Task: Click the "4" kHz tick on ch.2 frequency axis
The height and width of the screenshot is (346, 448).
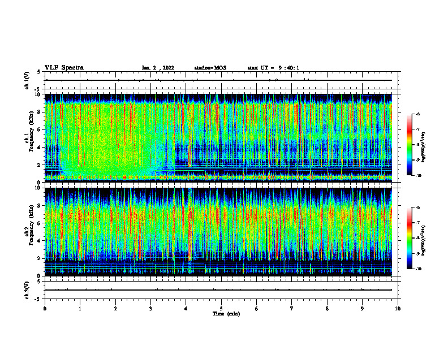Action: click(40, 241)
